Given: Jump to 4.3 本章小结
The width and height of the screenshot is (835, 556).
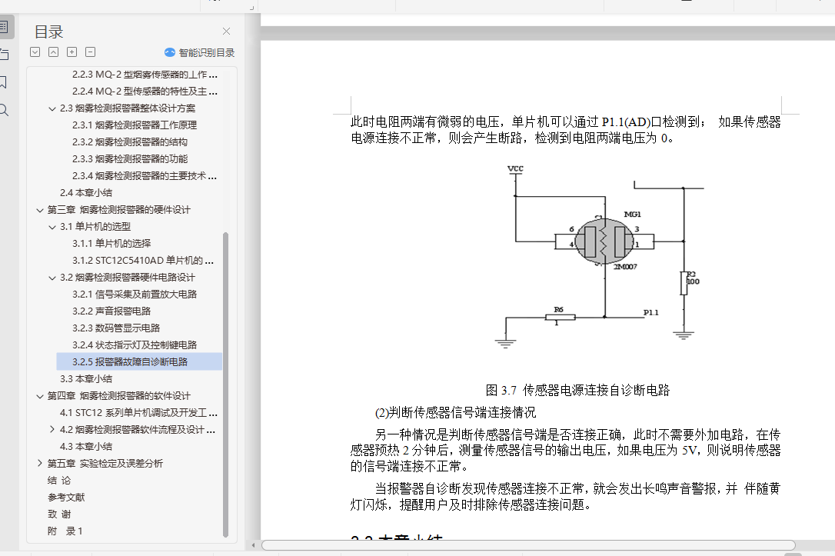Looking at the screenshot, I should pyautogui.click(x=86, y=446).
